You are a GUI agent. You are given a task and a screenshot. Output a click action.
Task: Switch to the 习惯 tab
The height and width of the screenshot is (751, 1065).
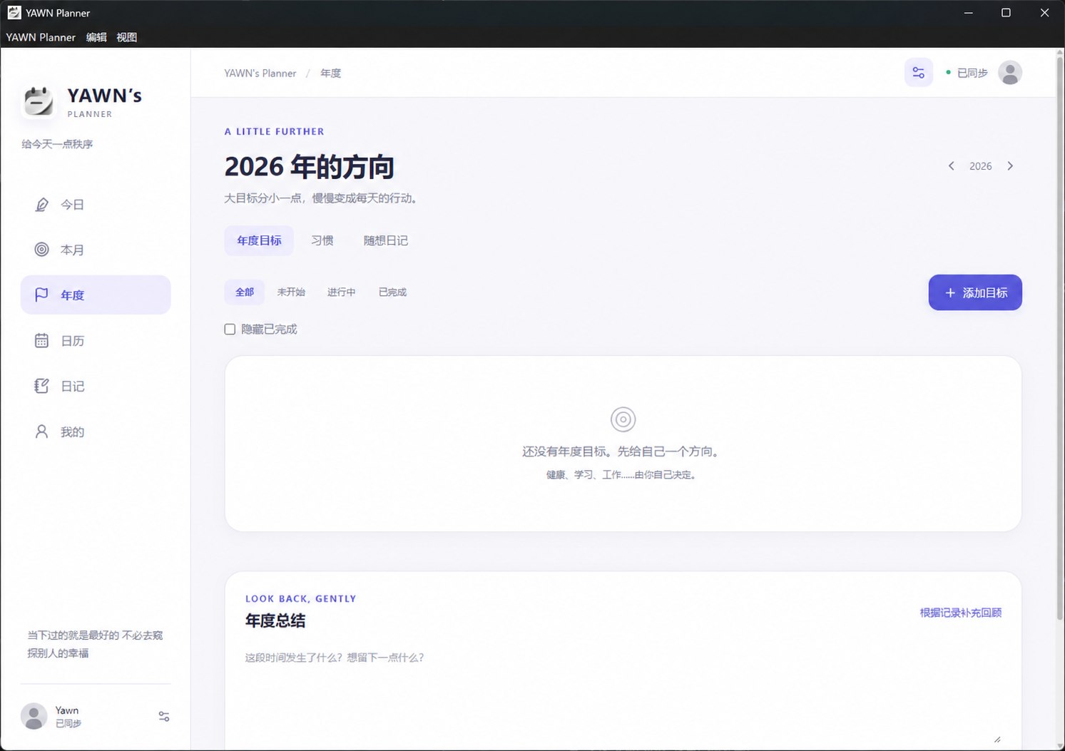coord(322,241)
